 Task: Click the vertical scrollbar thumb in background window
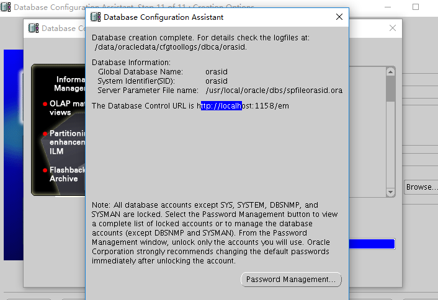[390, 89]
